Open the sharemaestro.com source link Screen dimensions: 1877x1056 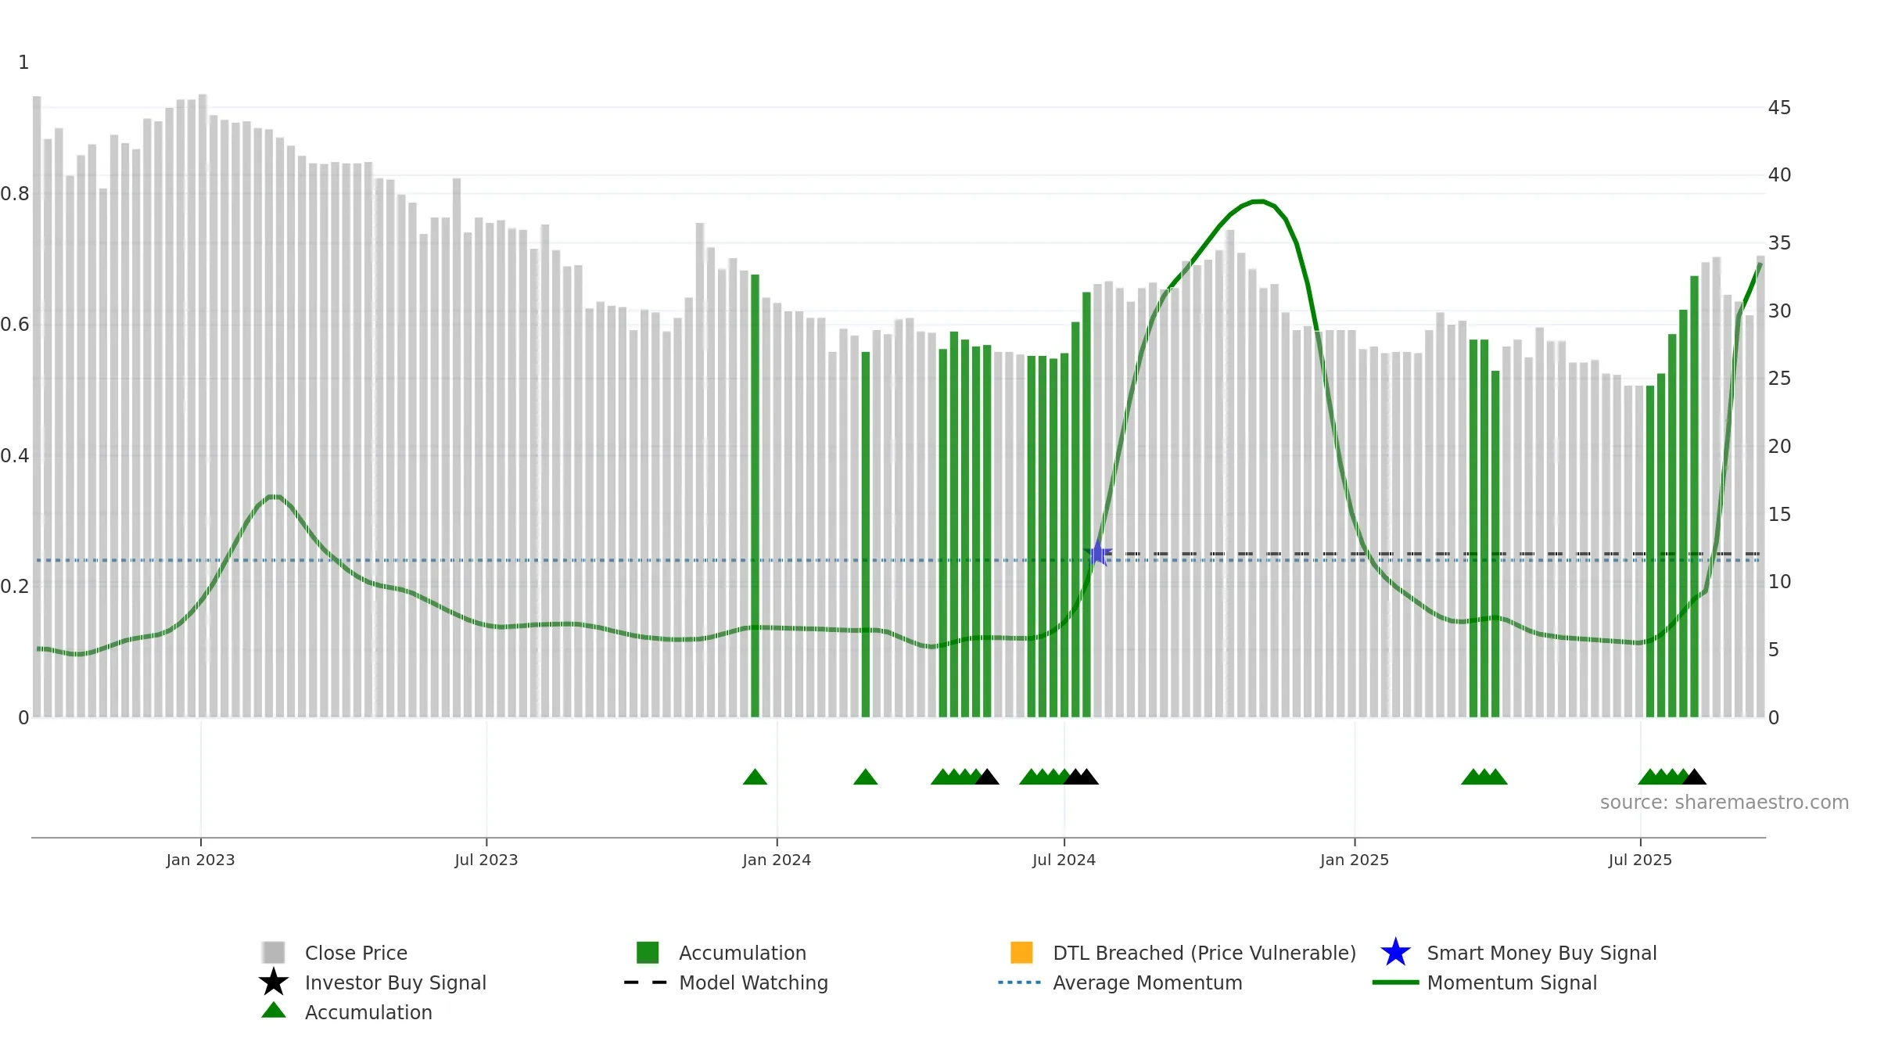point(1724,803)
